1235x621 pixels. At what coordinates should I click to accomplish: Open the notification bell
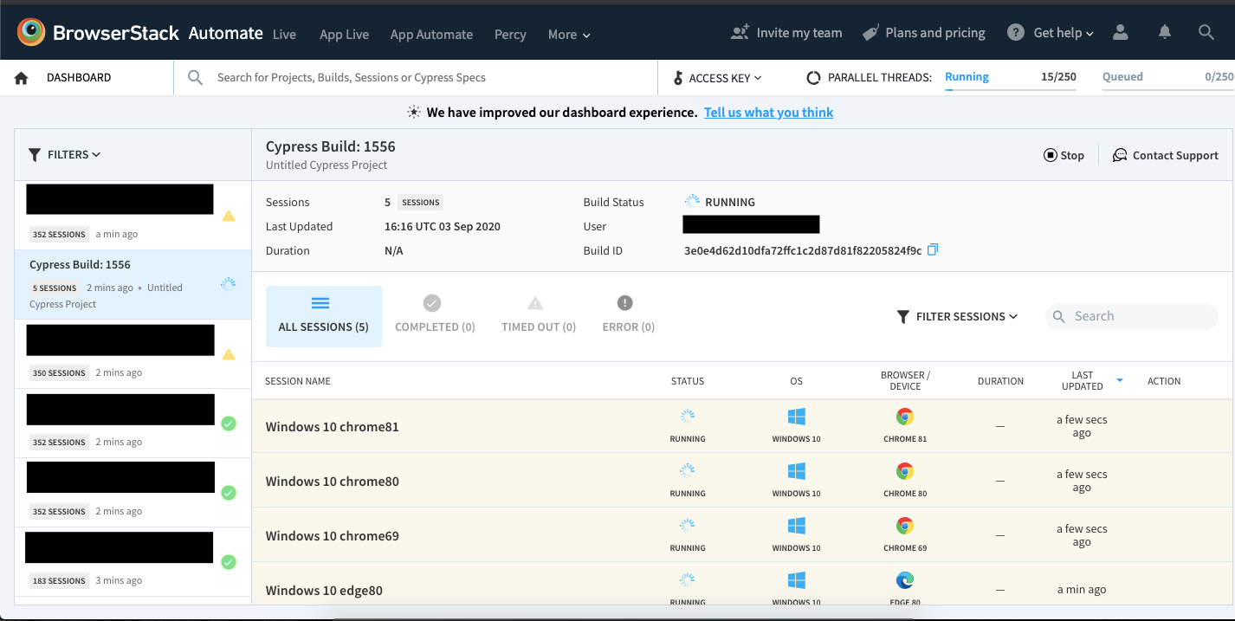(1164, 32)
